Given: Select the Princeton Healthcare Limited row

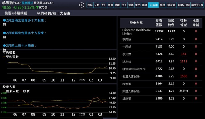Looking at the screenshot, I should coord(161,32).
